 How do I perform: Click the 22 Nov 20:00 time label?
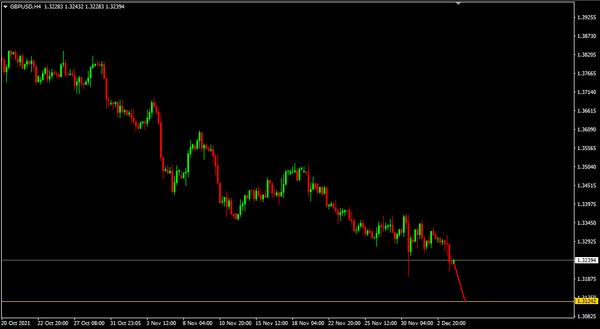pos(344,323)
